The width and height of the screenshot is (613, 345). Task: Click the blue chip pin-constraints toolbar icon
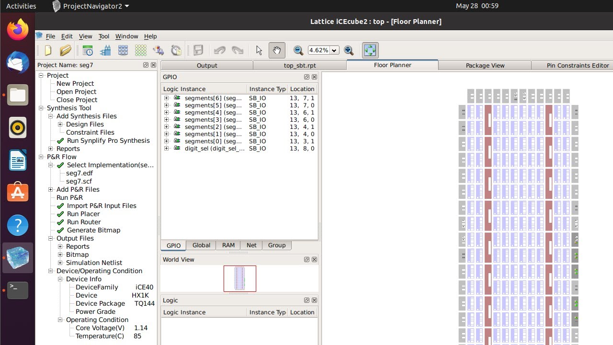click(105, 50)
